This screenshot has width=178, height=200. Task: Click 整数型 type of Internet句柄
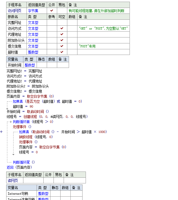point(43,194)
